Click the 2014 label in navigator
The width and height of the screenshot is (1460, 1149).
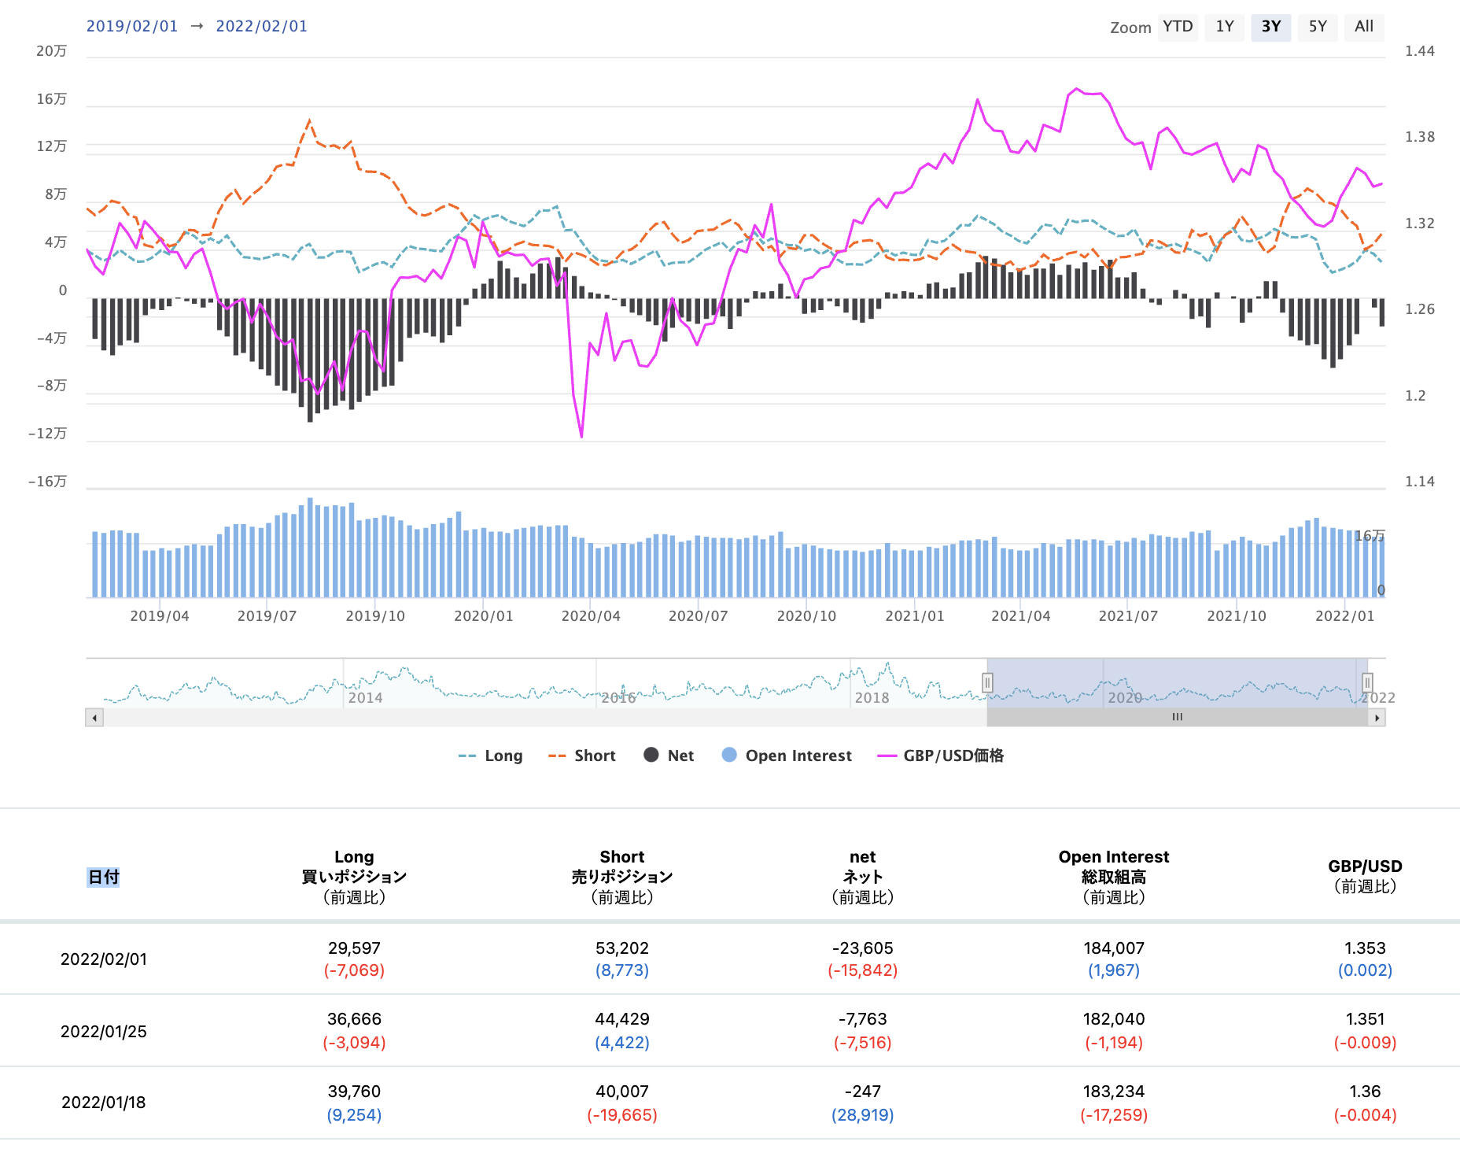(365, 698)
